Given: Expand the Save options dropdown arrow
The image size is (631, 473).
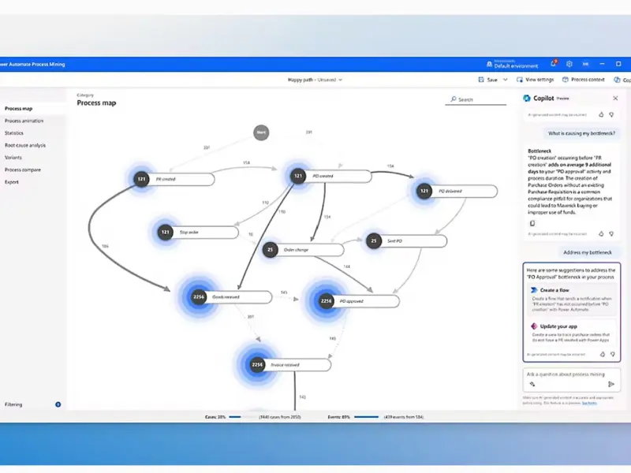Looking at the screenshot, I should (505, 80).
